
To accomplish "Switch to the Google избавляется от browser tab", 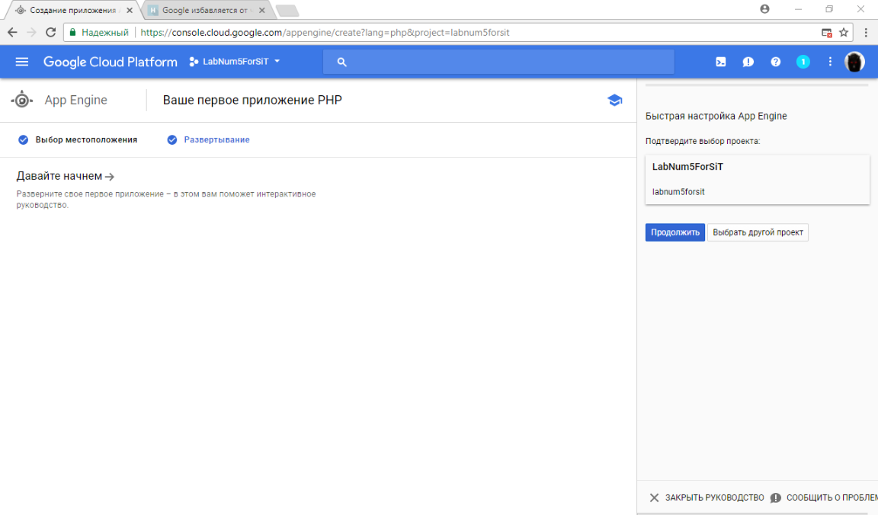I will [206, 10].
